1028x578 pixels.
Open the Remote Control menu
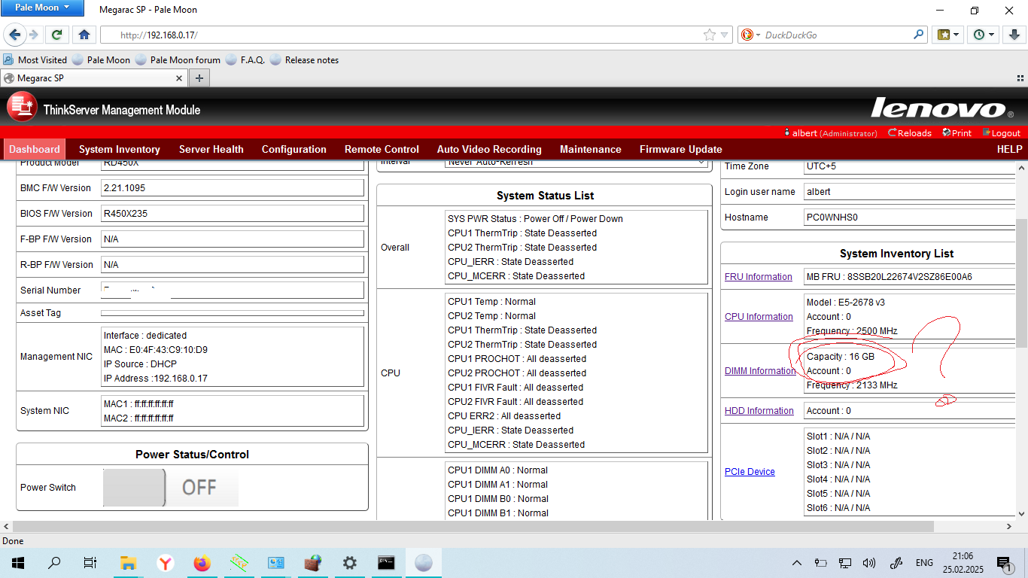coord(382,149)
